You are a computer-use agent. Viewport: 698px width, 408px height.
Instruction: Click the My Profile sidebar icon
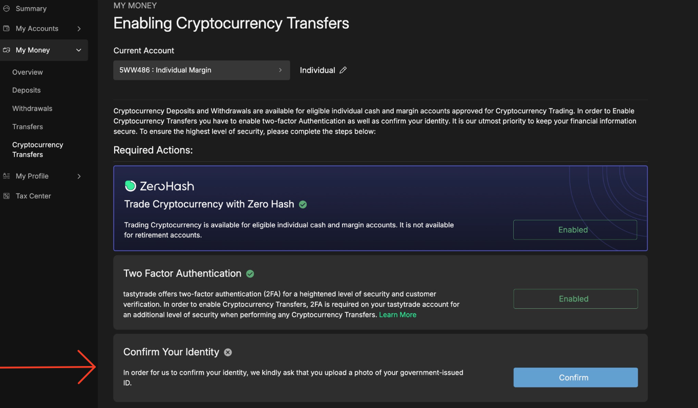point(7,176)
